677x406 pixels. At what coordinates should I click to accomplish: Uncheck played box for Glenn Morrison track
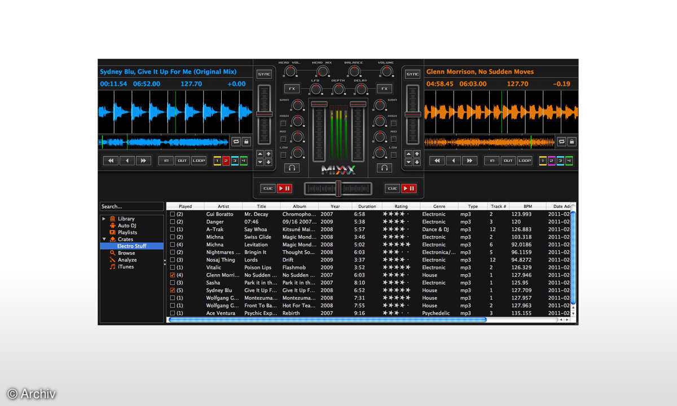pyautogui.click(x=173, y=275)
